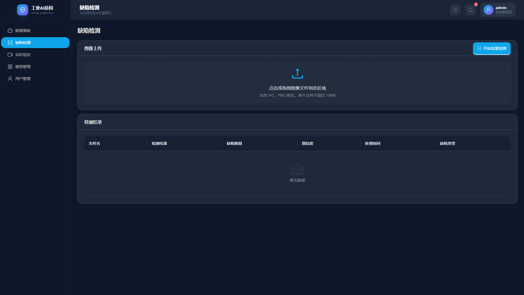Click the red notification badge showing 3
The image size is (524, 295).
[x=476, y=4]
